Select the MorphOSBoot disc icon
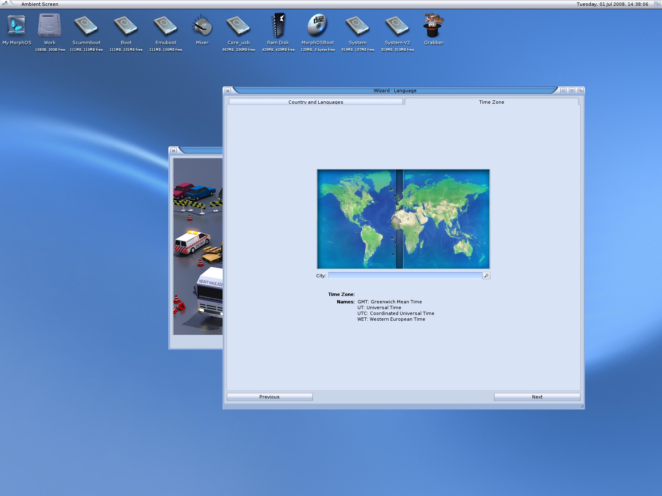 [x=318, y=26]
